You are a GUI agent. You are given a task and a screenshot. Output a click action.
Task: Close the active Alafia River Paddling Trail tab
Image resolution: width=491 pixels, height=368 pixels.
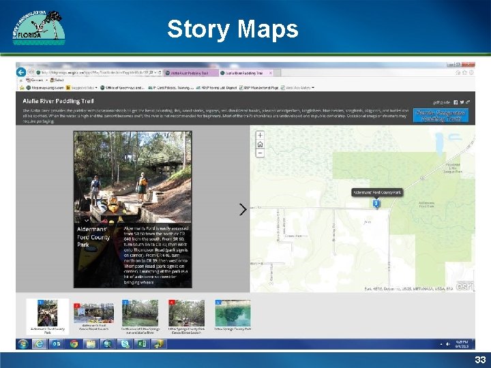click(271, 73)
